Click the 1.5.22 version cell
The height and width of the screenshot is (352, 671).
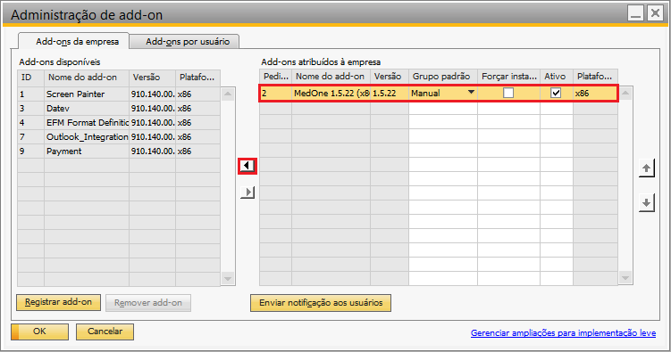[x=390, y=93]
